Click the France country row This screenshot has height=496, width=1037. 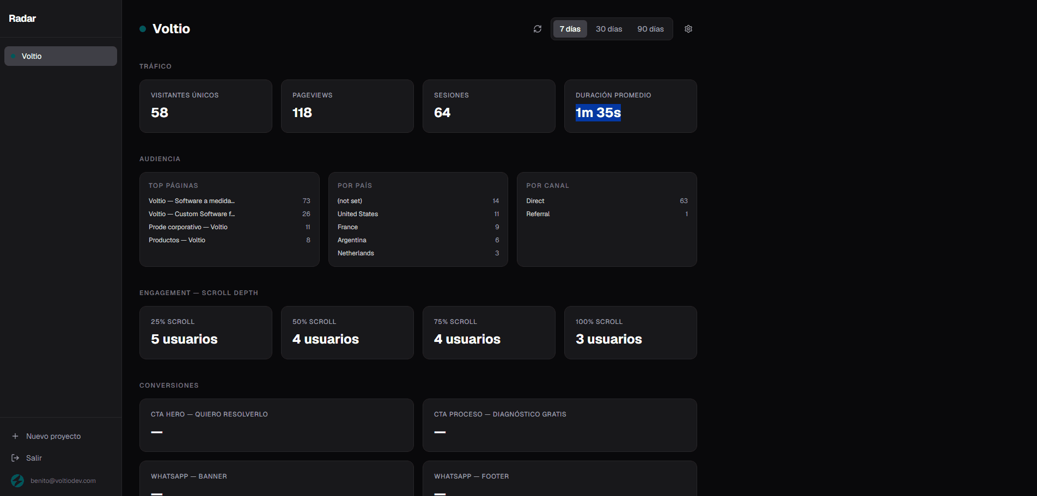point(418,227)
